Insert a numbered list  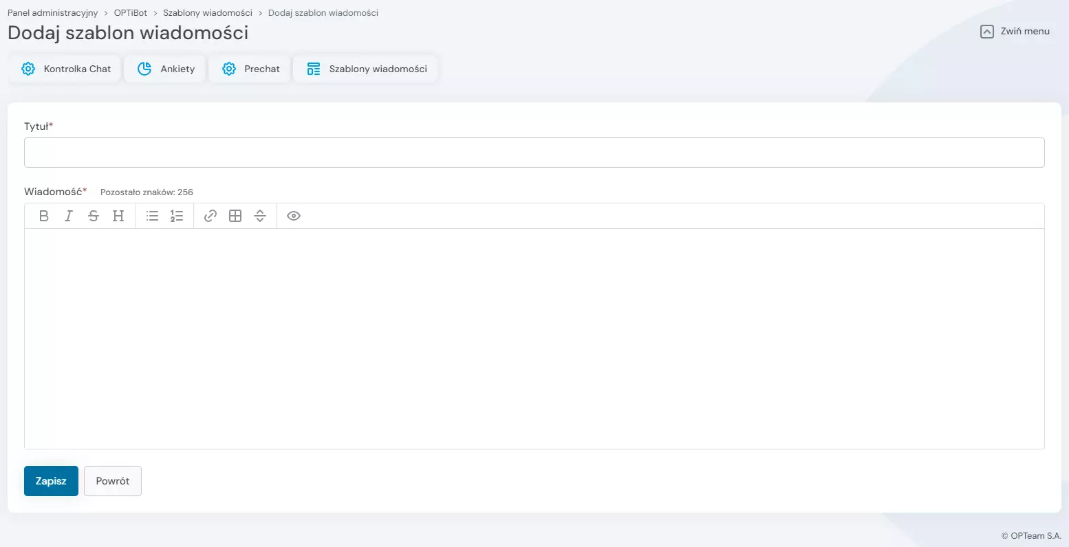177,216
